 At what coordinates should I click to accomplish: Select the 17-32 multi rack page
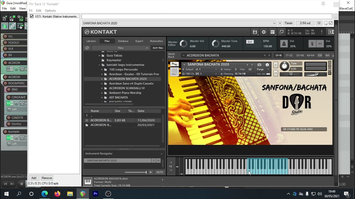[x=289, y=55]
